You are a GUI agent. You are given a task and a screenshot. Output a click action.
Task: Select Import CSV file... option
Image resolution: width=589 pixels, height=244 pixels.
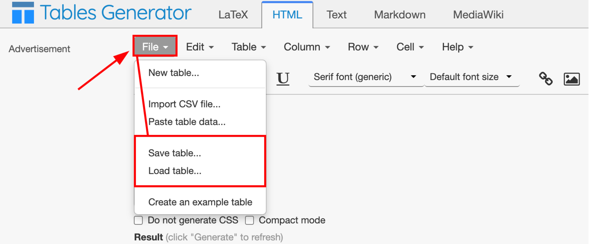pyautogui.click(x=184, y=104)
